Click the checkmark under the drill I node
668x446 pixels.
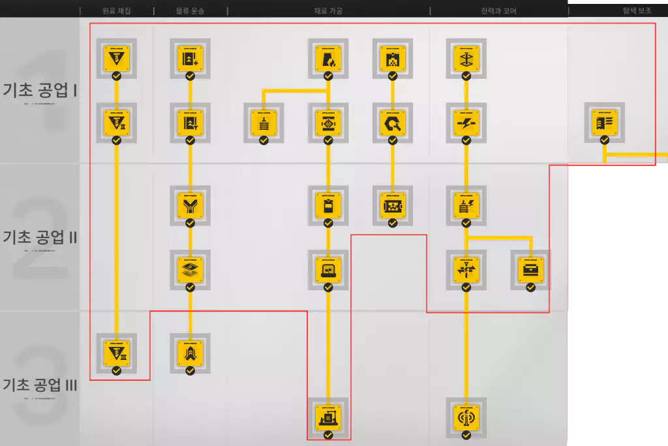pyautogui.click(x=116, y=76)
